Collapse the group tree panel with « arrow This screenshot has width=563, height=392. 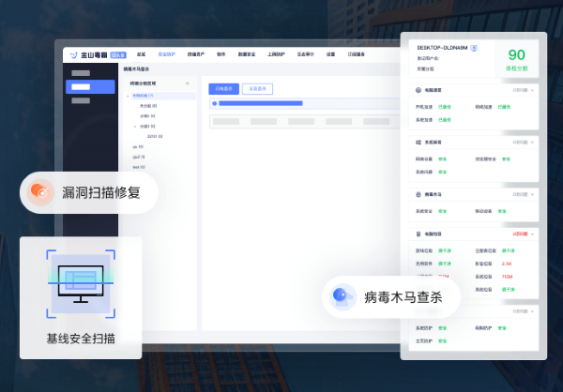pos(187,83)
